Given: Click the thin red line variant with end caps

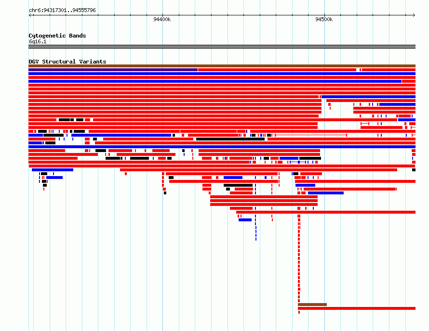Looking at the screenshot, I should point(311,135).
